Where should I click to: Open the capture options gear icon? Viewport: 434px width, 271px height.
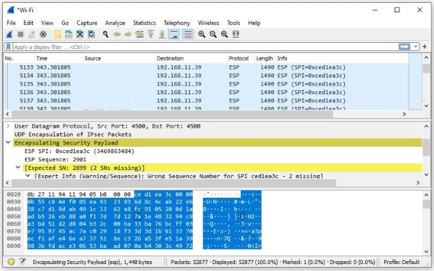[x=43, y=34]
